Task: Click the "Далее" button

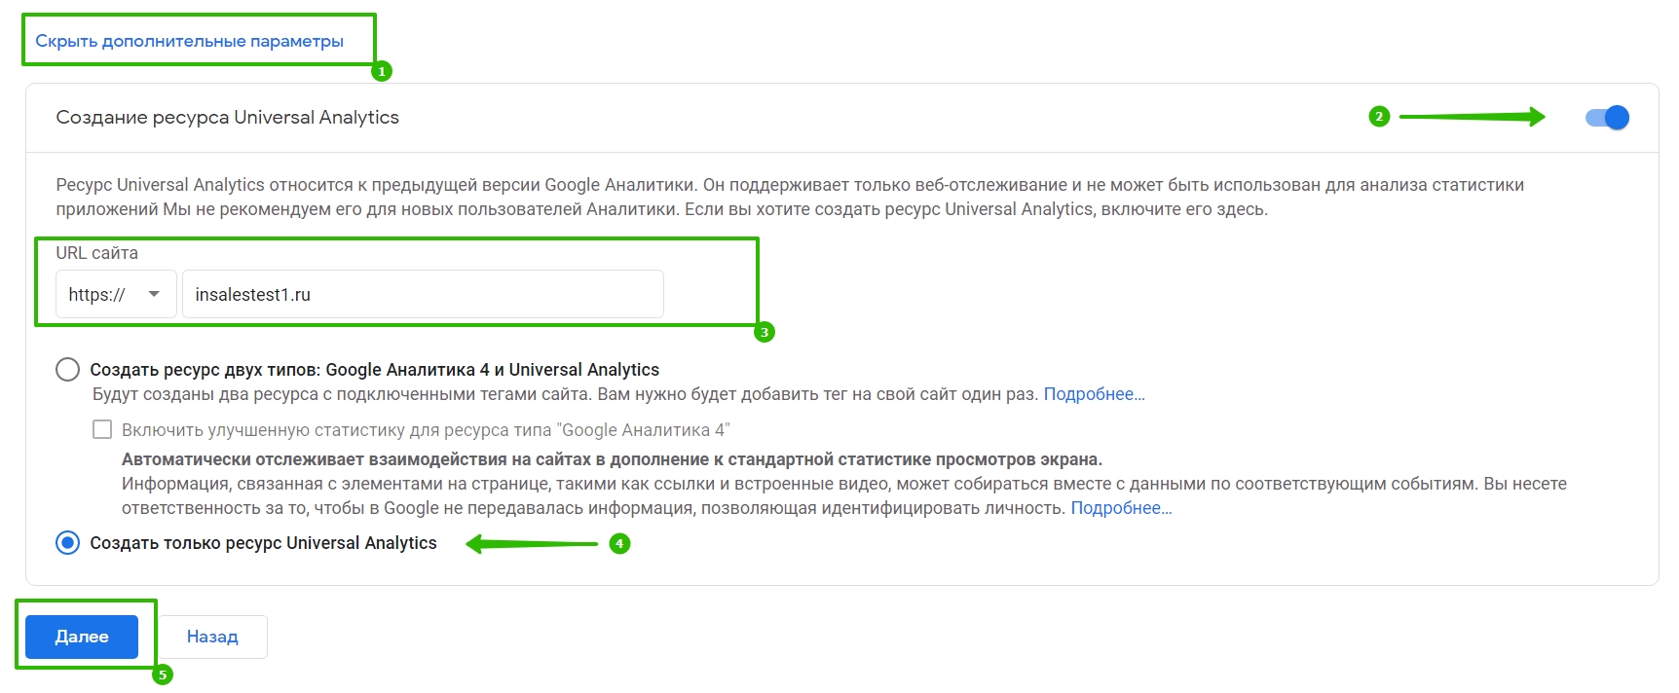Action: pyautogui.click(x=82, y=637)
